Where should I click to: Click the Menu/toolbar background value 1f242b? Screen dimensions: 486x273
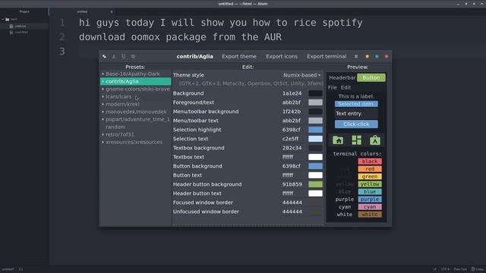(x=292, y=111)
